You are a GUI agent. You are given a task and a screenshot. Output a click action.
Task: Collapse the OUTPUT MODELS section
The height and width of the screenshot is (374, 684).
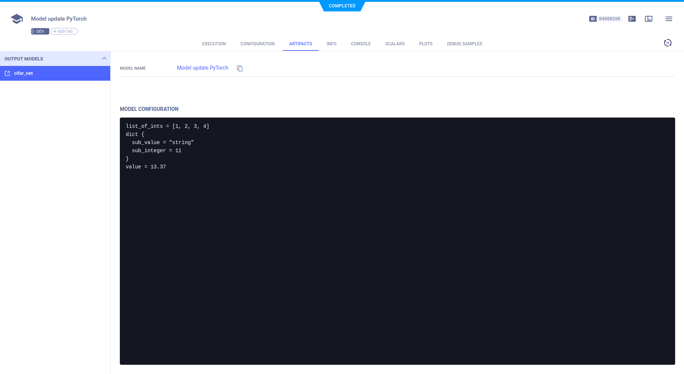(x=104, y=58)
